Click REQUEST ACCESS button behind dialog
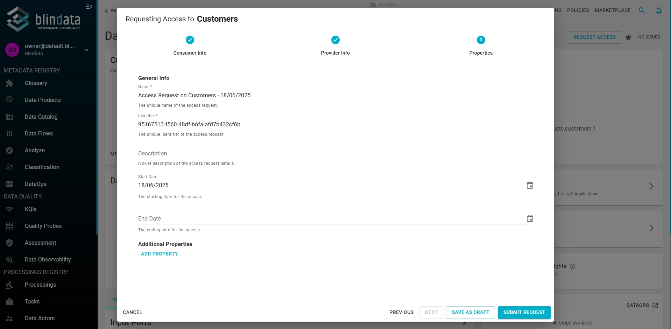 point(594,37)
